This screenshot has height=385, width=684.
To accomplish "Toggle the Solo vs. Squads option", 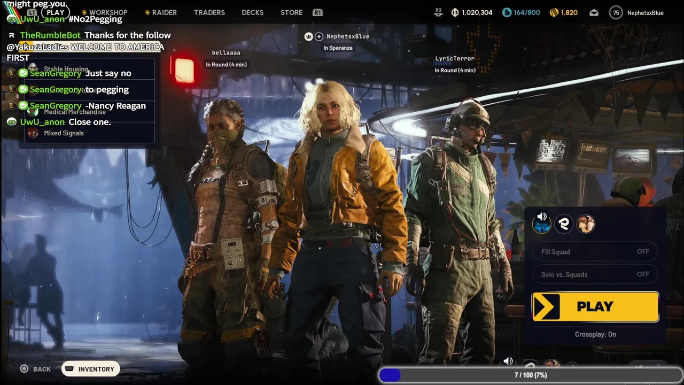I will click(595, 274).
